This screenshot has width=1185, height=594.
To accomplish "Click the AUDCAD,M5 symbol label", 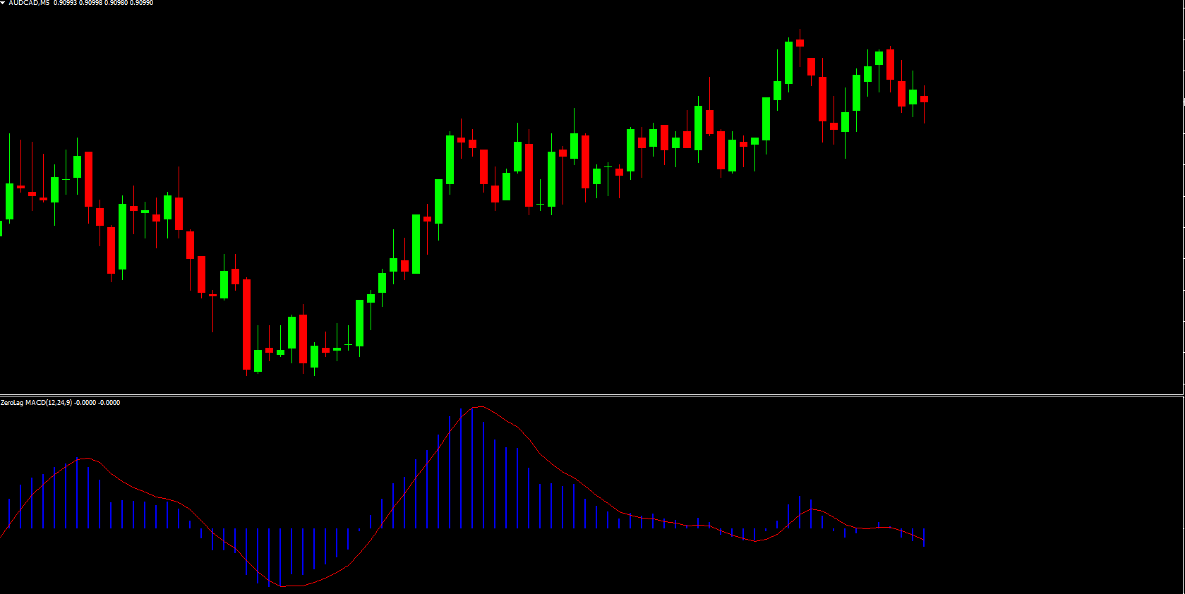I will (x=29, y=3).
